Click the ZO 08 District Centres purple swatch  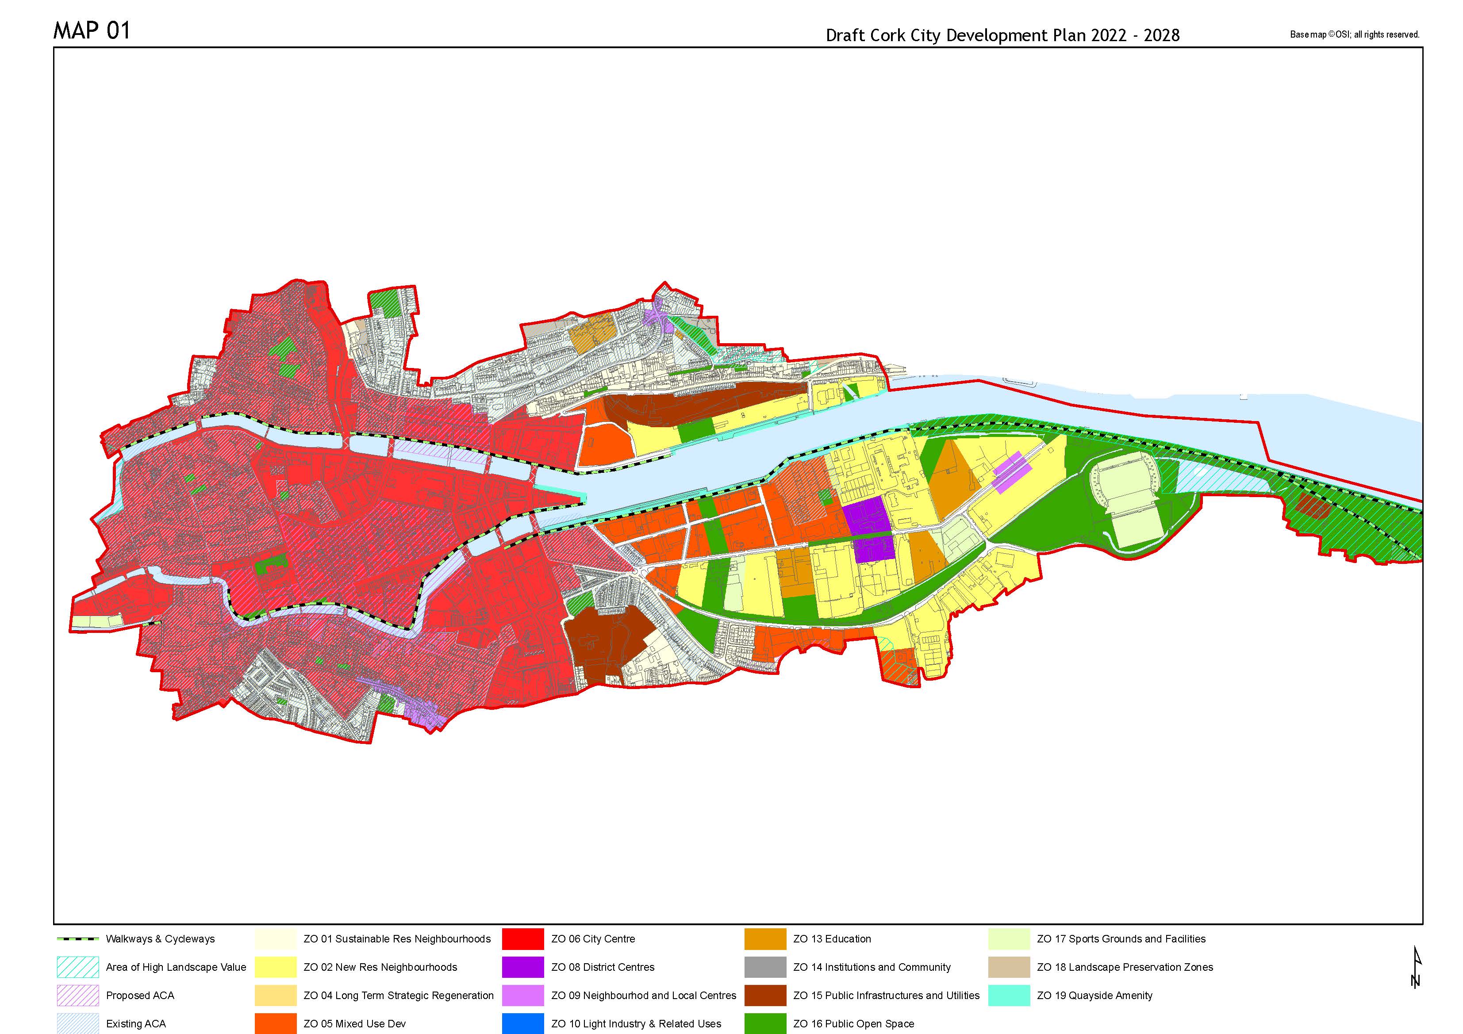[x=522, y=967]
